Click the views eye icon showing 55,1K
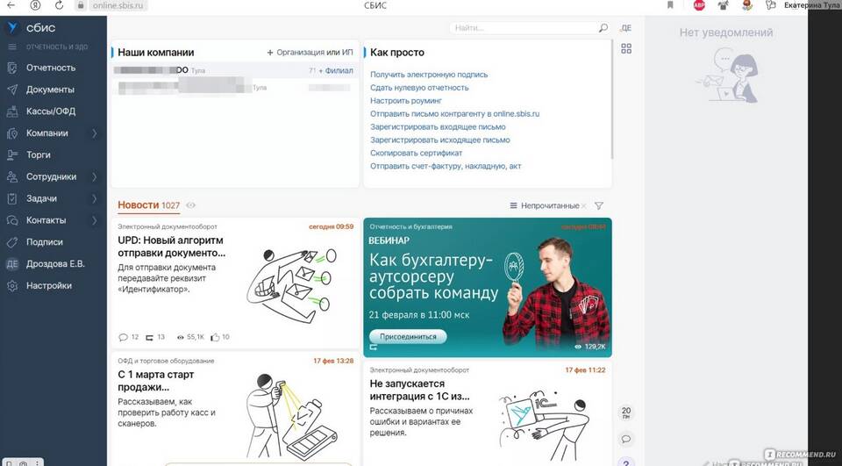The height and width of the screenshot is (466, 842). click(x=181, y=338)
